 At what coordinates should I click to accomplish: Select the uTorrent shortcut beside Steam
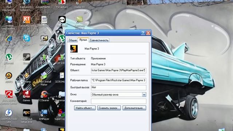9,59
